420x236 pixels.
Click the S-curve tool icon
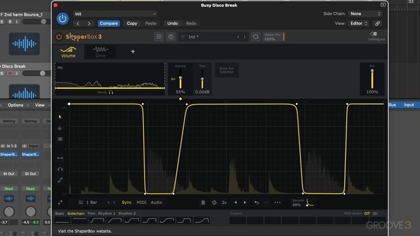(x=60, y=180)
